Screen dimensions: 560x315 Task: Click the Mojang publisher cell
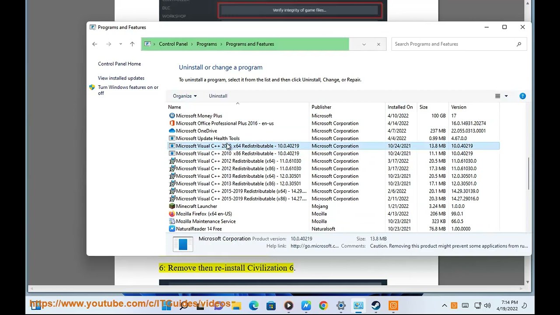pos(320,206)
